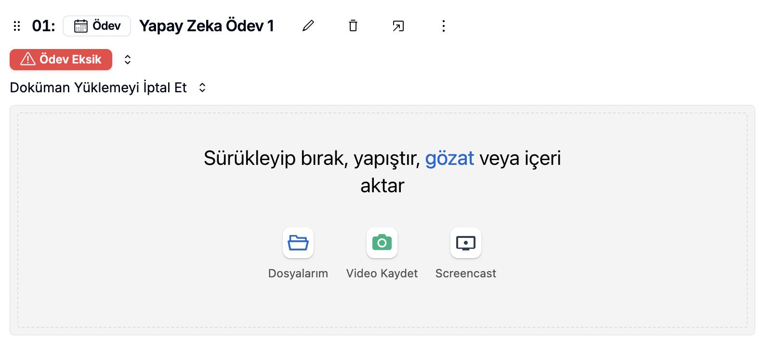
Task: Click the Screencast label text
Action: pyautogui.click(x=466, y=273)
